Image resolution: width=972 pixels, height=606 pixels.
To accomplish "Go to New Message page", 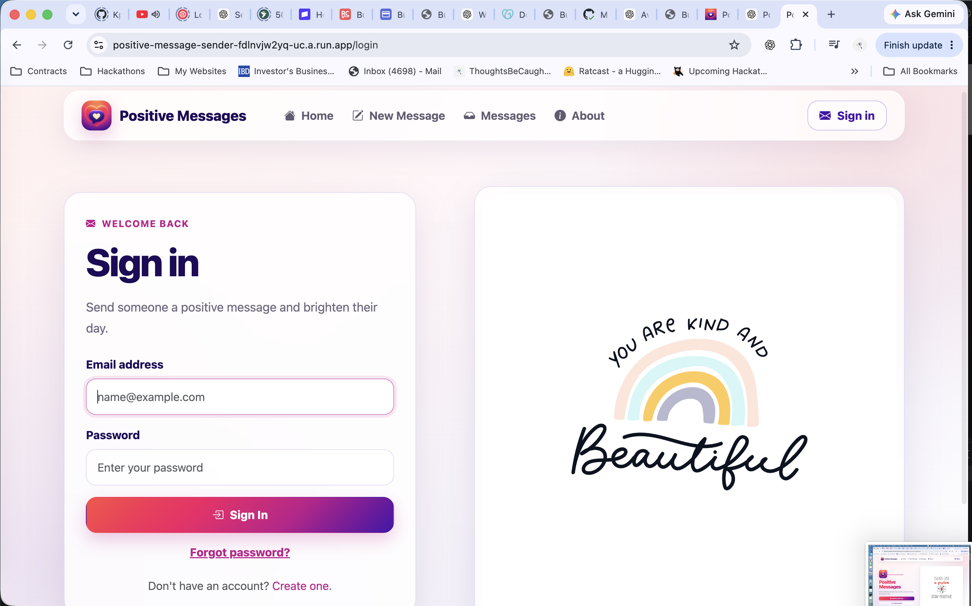I will click(398, 116).
